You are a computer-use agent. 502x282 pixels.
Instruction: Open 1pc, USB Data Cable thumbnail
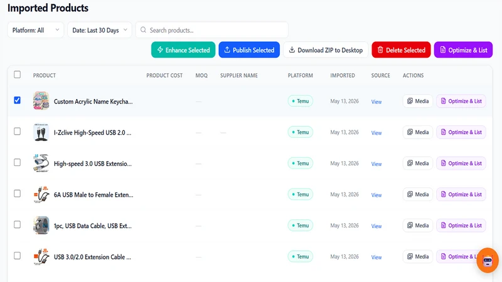click(x=41, y=226)
